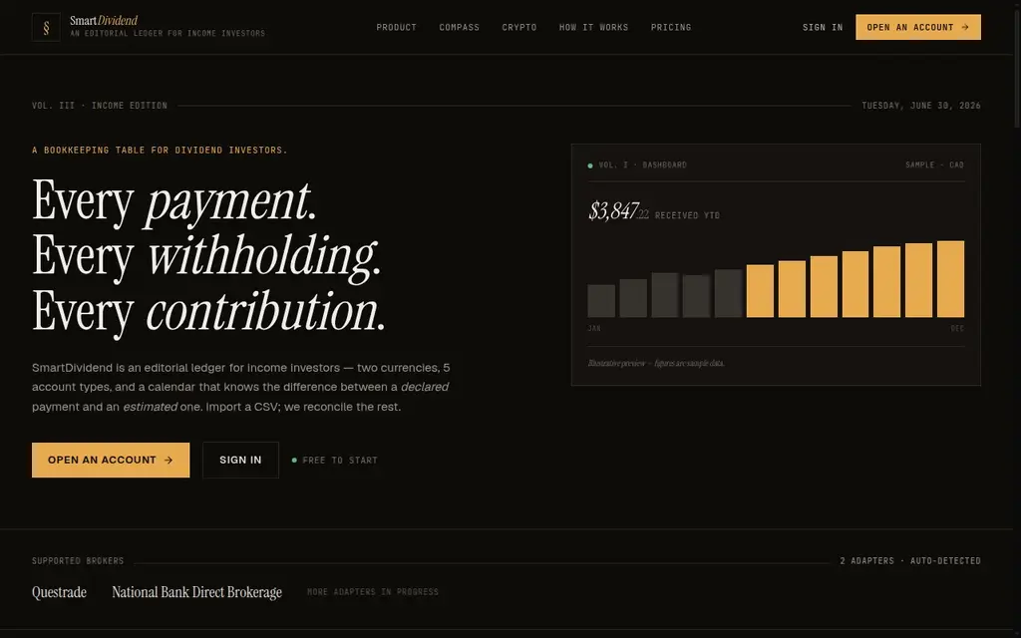Screen dimensions: 1021x638
Task: Click header Open an Account button
Action: (x=918, y=27)
